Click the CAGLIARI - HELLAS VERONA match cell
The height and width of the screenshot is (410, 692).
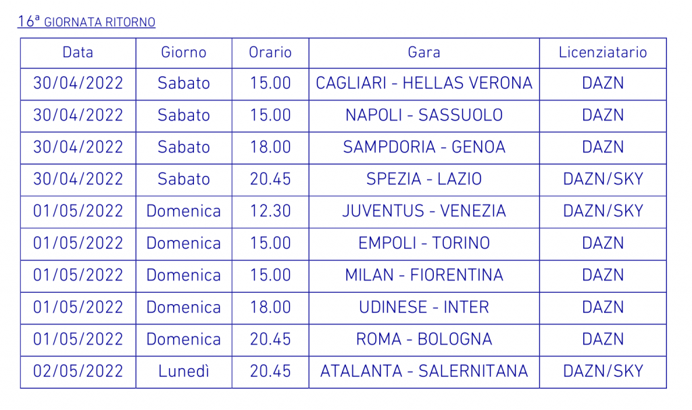424,84
